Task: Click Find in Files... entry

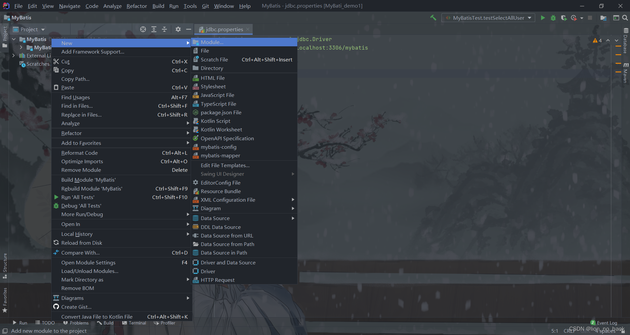Action: pos(121,106)
